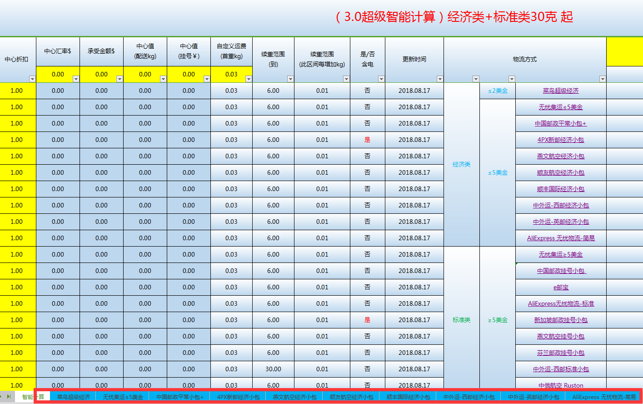643x404 pixels.
Task: Open filter dropdown for 自定义运费(首重kg) column
Action: (249, 79)
